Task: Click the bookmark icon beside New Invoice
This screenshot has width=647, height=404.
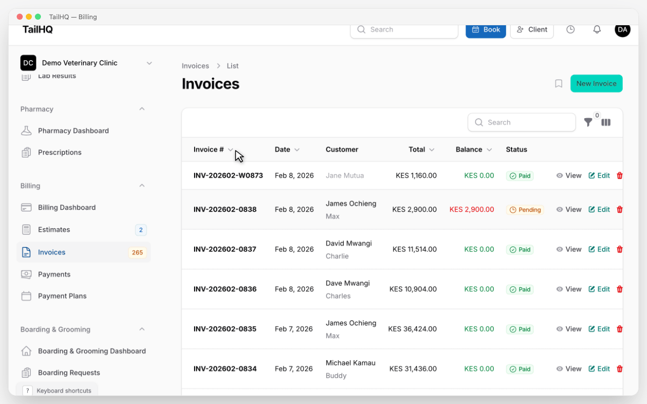Action: pos(559,84)
